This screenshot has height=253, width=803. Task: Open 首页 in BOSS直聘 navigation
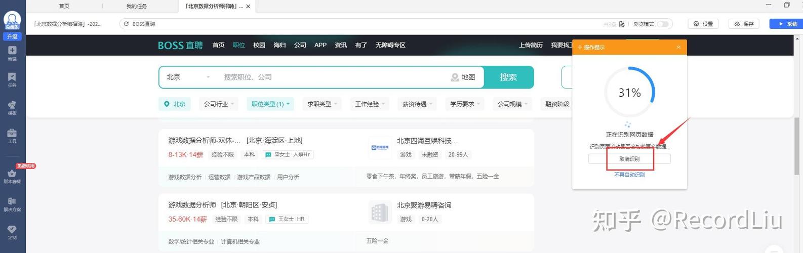[219, 45]
